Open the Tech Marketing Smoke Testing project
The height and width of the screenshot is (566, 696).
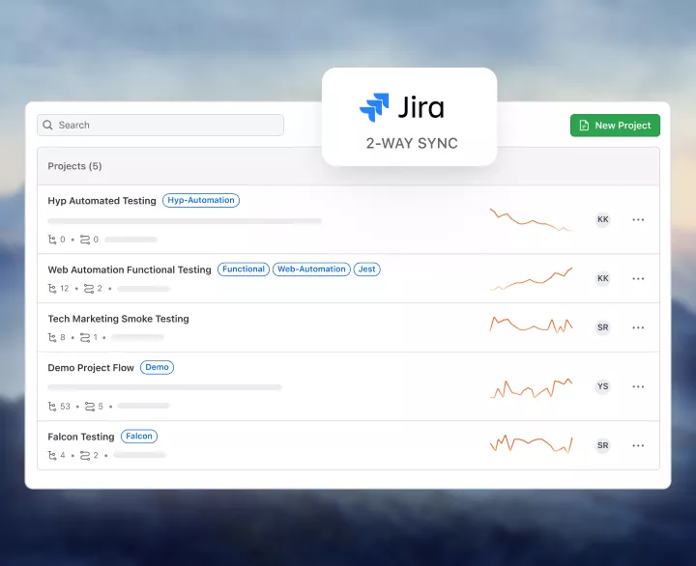(x=119, y=319)
